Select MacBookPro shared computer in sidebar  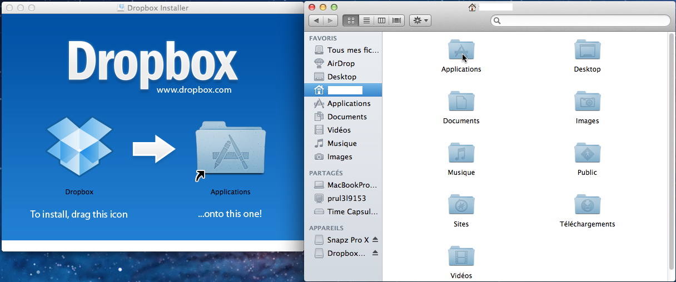[x=343, y=185]
